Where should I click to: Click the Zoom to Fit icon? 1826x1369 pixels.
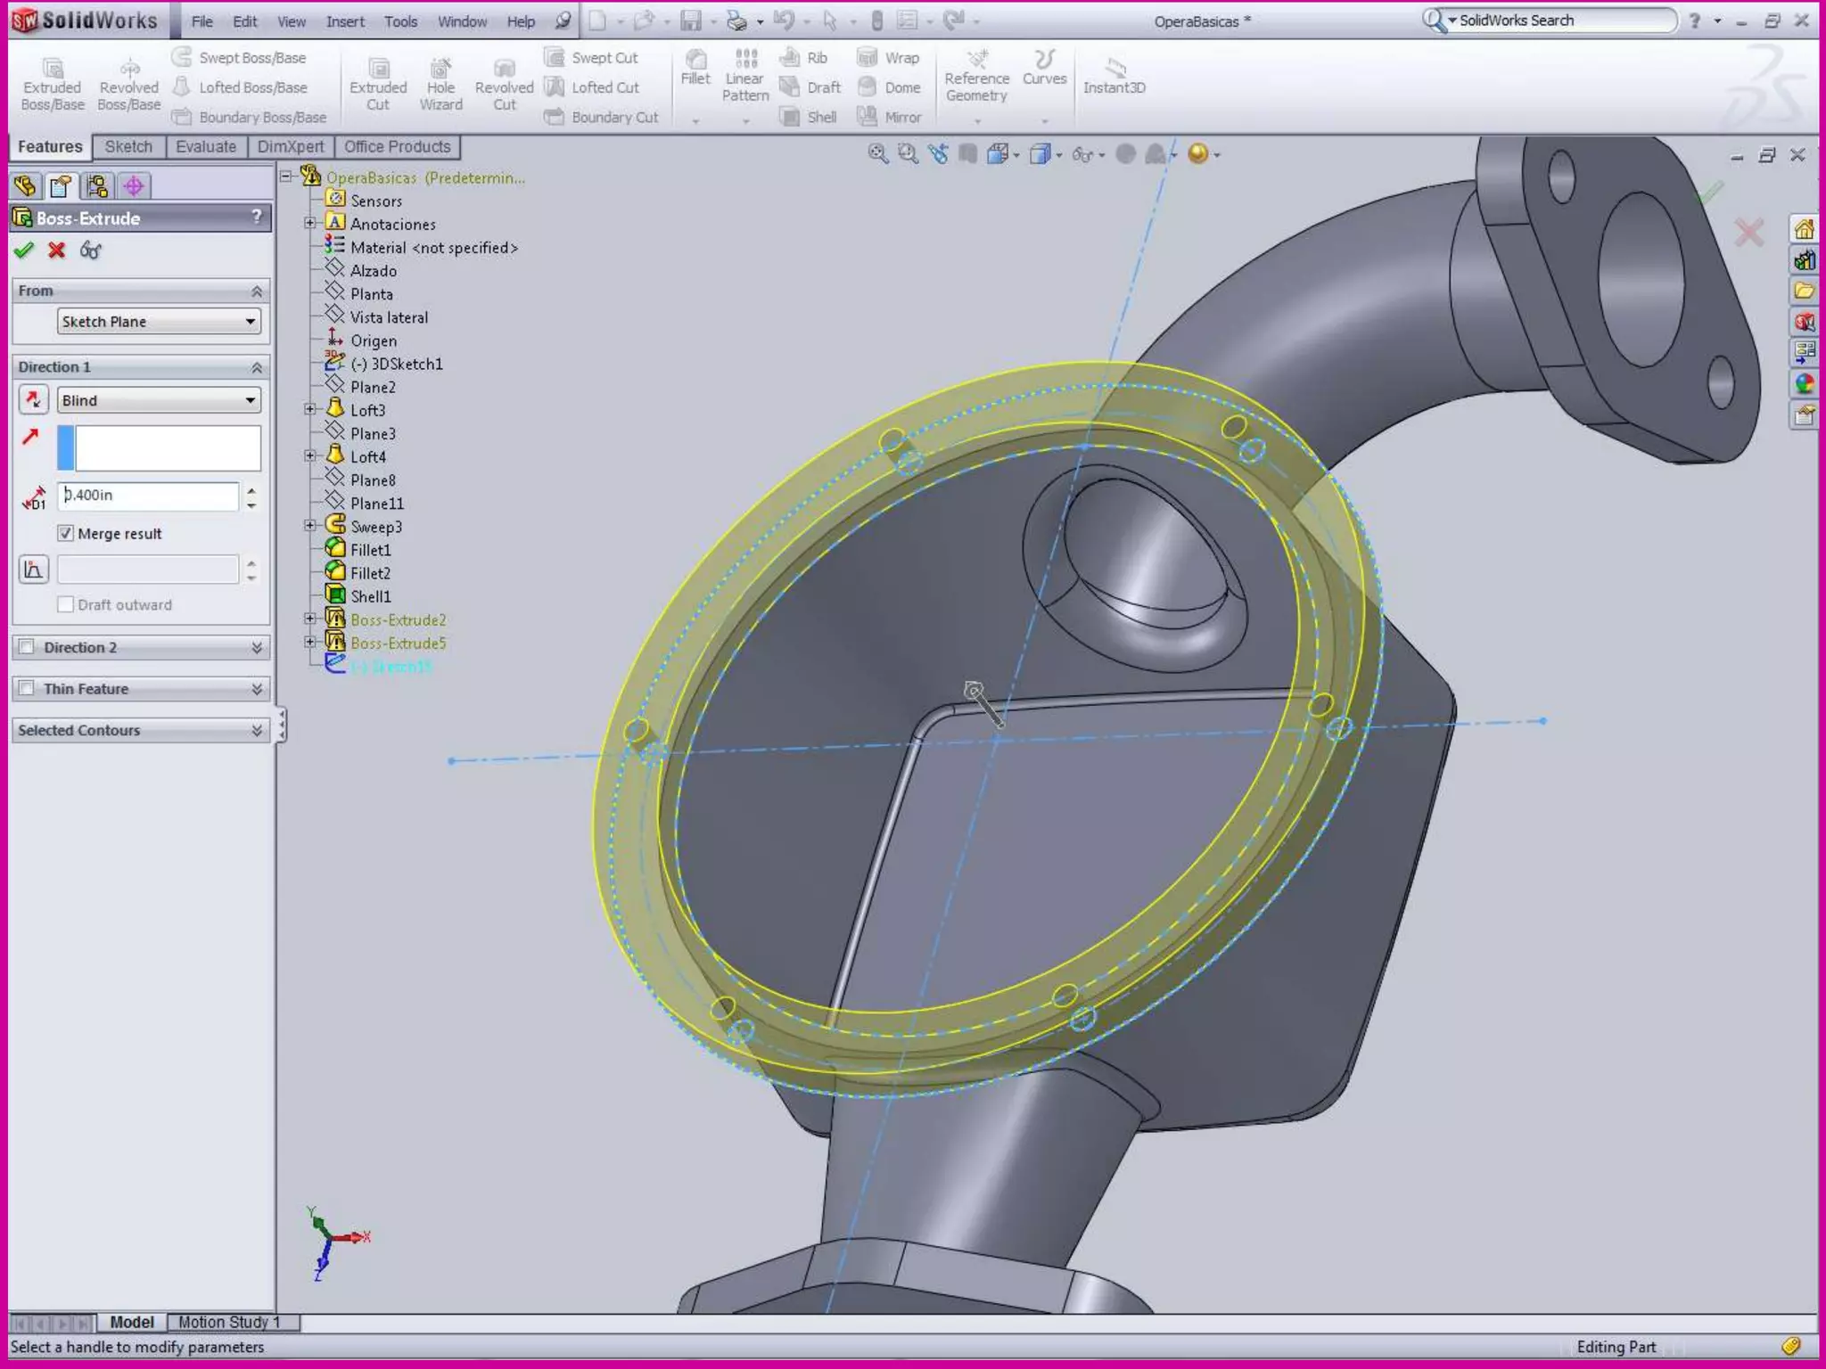coord(877,154)
